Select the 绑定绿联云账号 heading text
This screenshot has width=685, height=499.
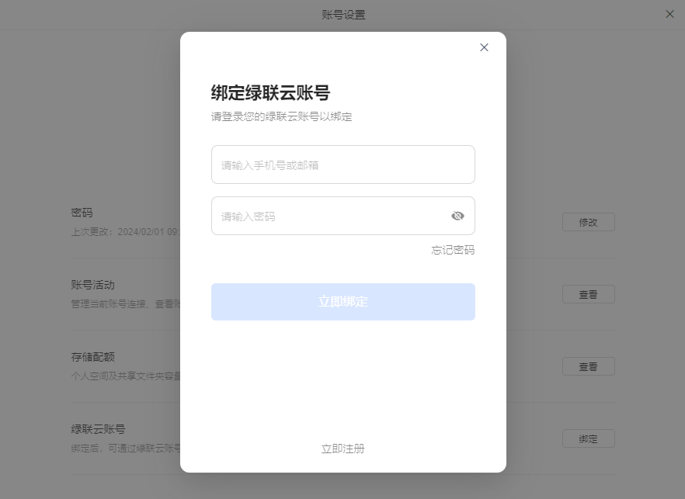(270, 93)
